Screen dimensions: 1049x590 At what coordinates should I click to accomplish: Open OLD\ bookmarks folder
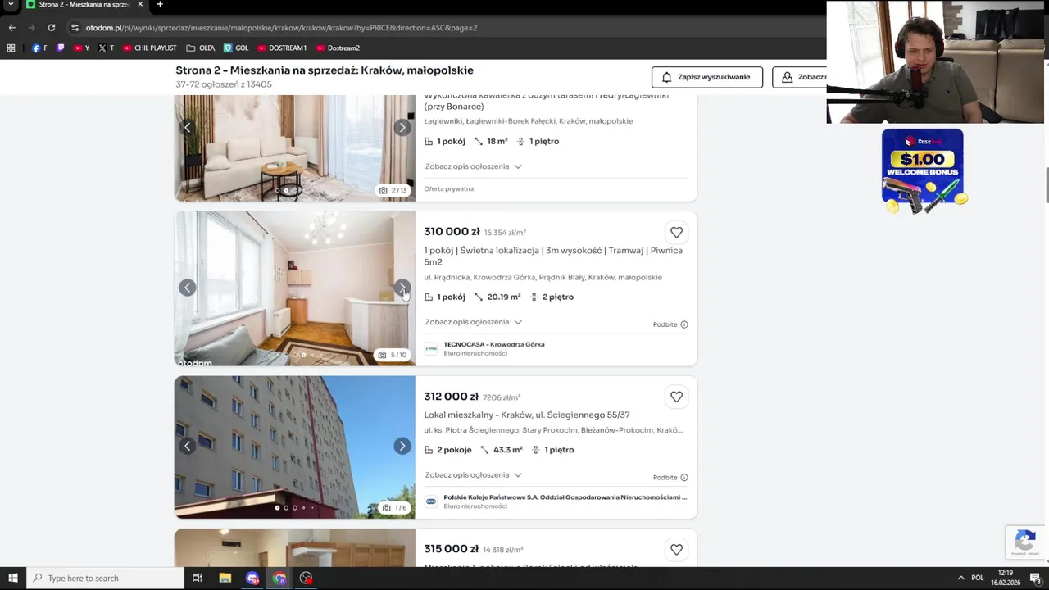201,48
